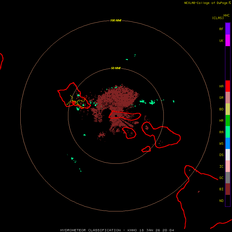232x232 pixels.
Task: Click the Hydrometeor Classification KHMO title caption
Action: (117, 230)
